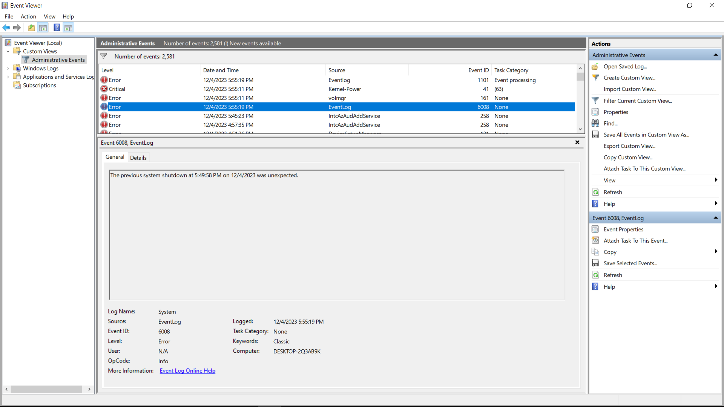Click the Help toolbar icon
This screenshot has height=407, width=724.
tap(57, 28)
